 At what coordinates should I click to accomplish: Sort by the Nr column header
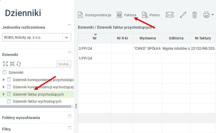coord(95,38)
